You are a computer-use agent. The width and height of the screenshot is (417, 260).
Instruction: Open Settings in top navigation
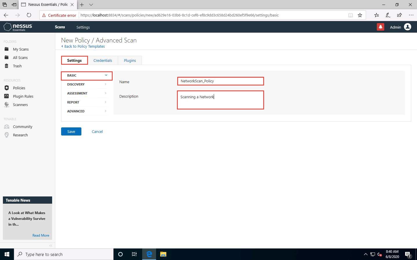pyautogui.click(x=83, y=27)
